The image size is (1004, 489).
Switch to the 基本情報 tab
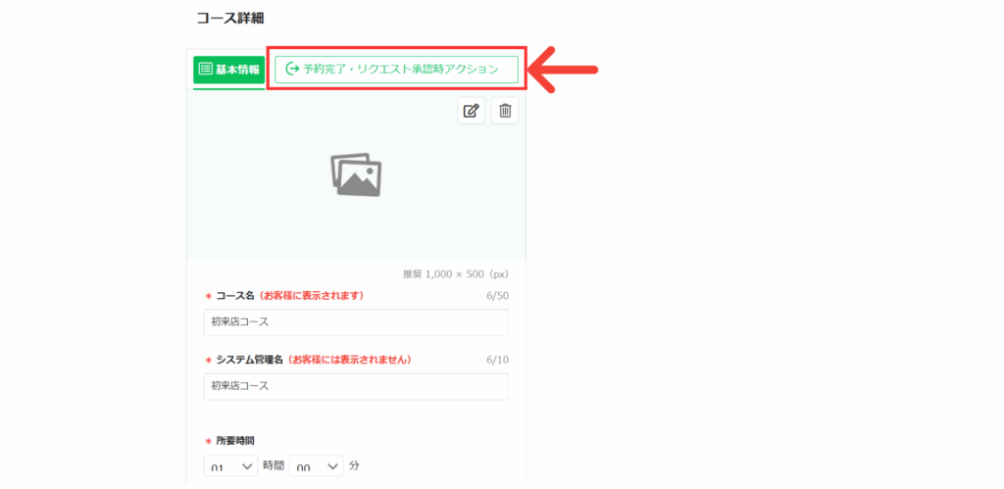(228, 70)
